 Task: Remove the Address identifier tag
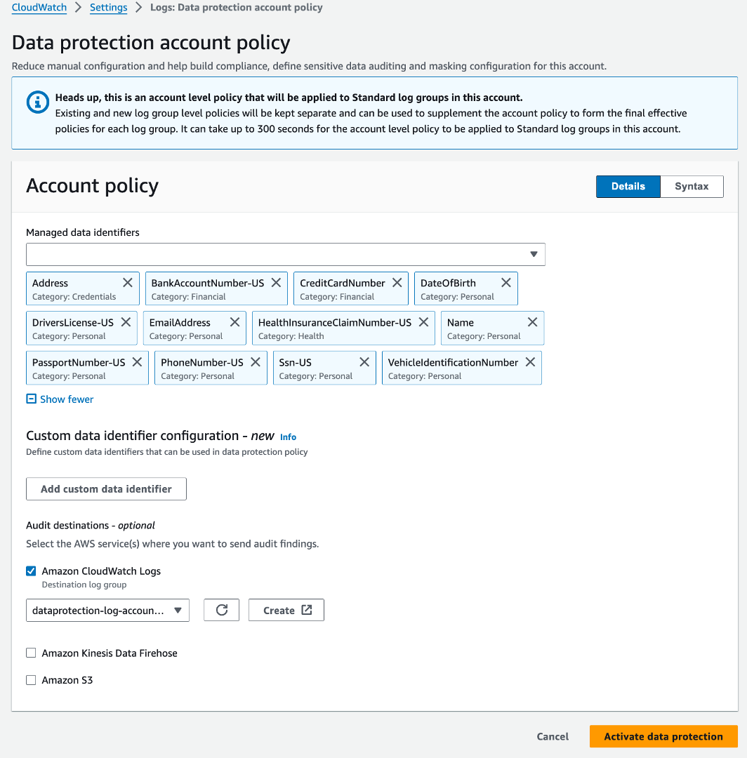(x=128, y=282)
